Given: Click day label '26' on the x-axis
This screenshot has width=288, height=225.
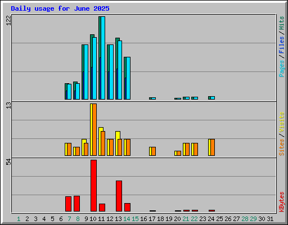Looking at the screenshot, I should pos(228,219).
